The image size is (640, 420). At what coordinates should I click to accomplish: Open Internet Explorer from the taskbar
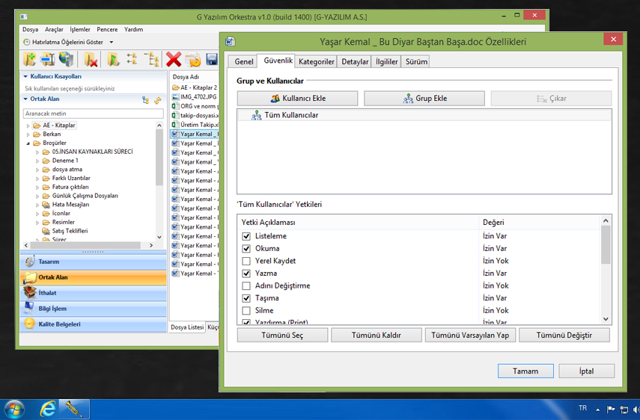49,409
